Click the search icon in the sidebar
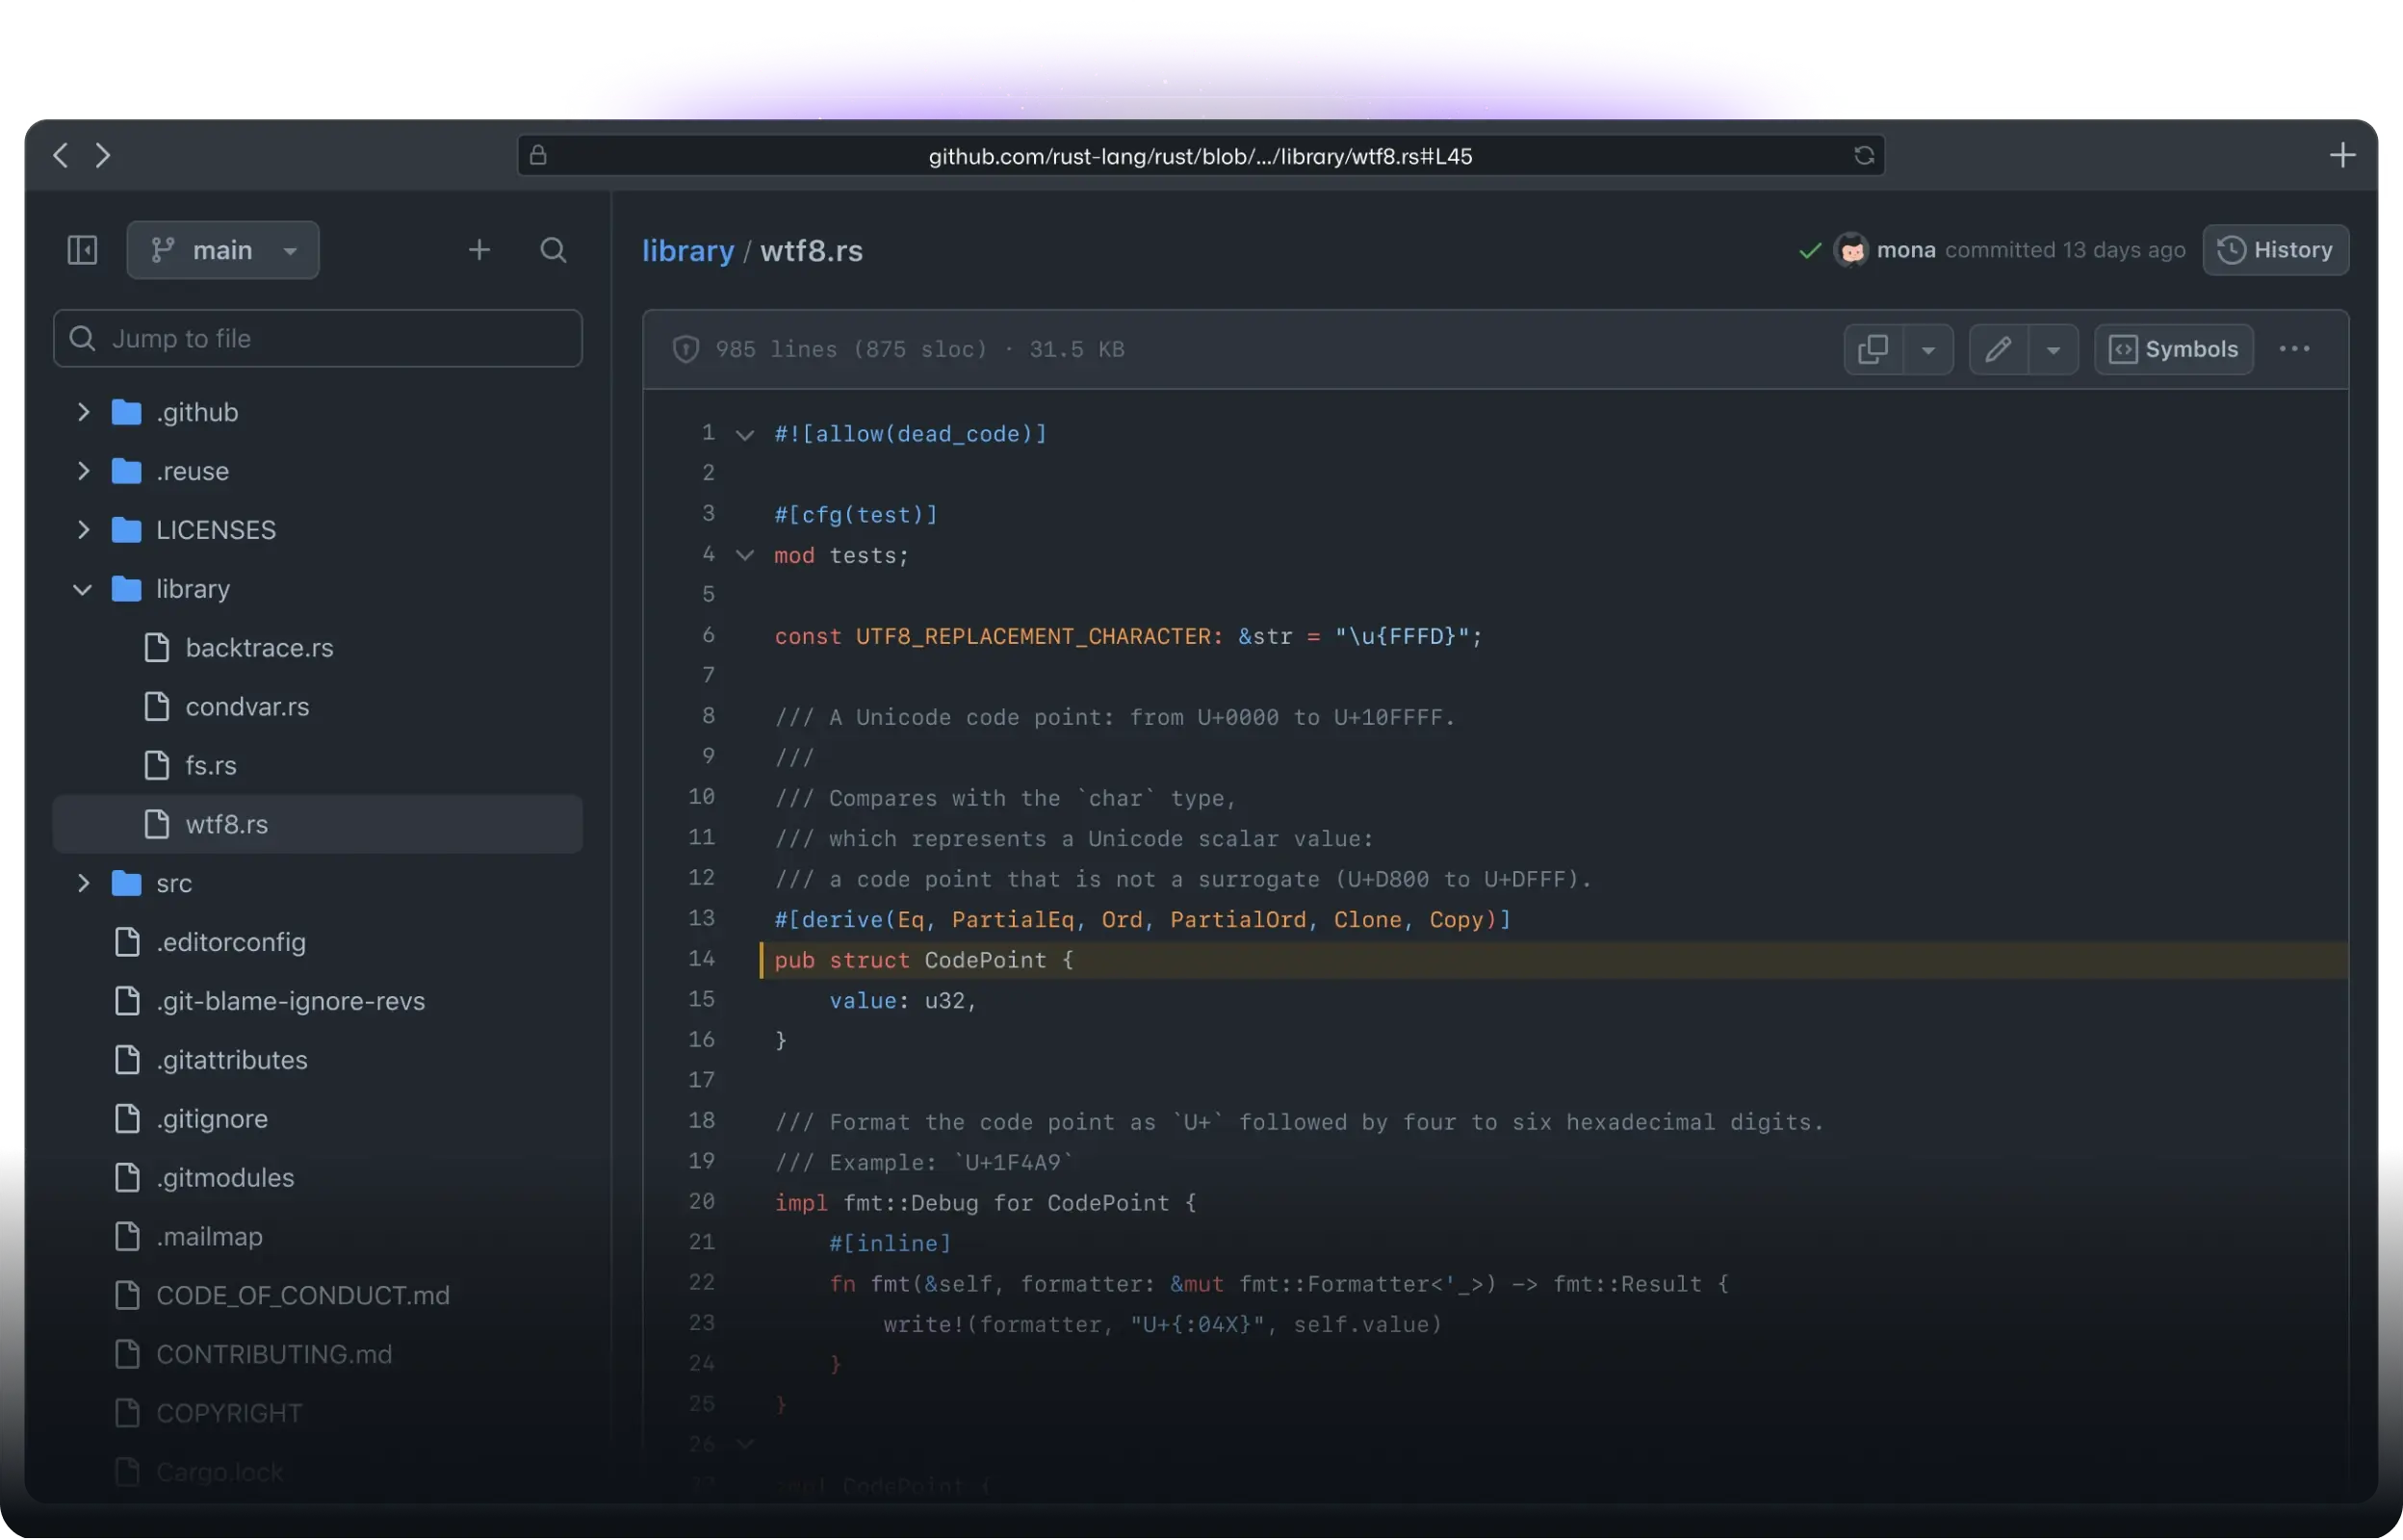The image size is (2403, 1540). point(553,250)
